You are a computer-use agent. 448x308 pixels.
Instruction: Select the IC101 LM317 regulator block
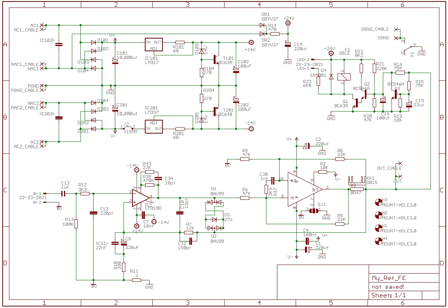click(154, 45)
